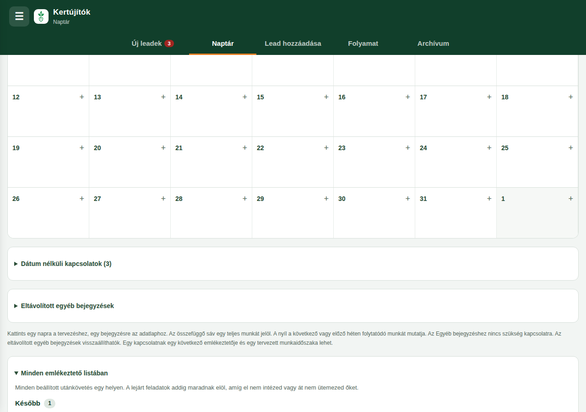This screenshot has width=586, height=412.
Task: Add entry on day 15
Action: pyautogui.click(x=326, y=97)
